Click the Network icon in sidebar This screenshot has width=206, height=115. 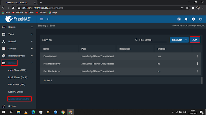(4, 41)
